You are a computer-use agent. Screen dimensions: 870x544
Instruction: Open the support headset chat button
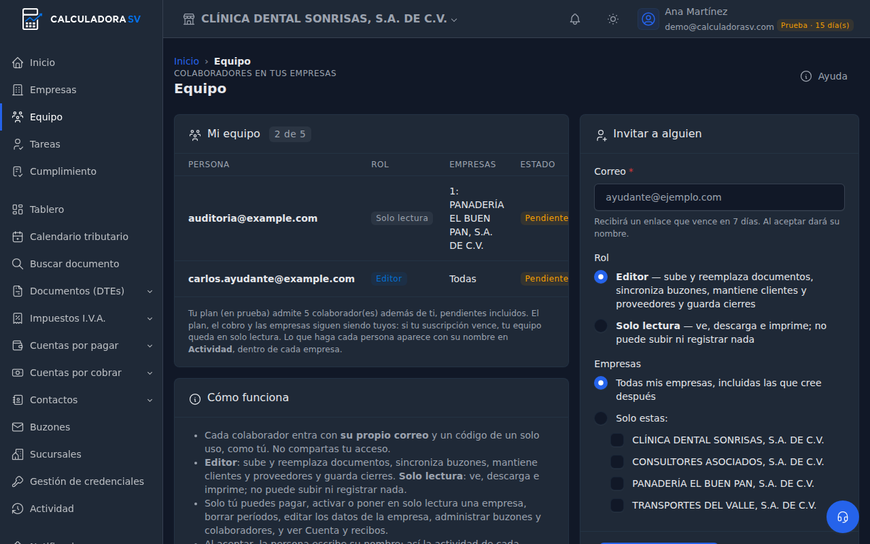(843, 517)
